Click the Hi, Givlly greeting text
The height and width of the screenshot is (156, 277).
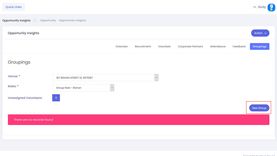[259, 7]
